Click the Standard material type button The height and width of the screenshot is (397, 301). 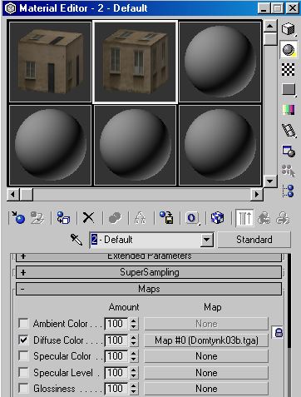point(254,240)
